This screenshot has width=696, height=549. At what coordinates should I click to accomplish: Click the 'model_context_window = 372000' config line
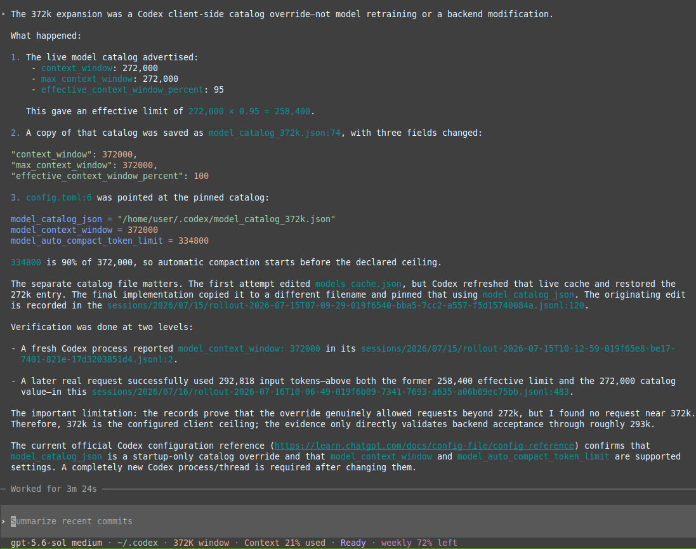pyautogui.click(x=84, y=230)
